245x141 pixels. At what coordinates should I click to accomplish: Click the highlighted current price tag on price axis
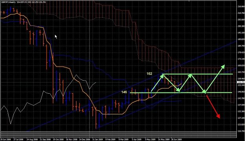coord(241,82)
